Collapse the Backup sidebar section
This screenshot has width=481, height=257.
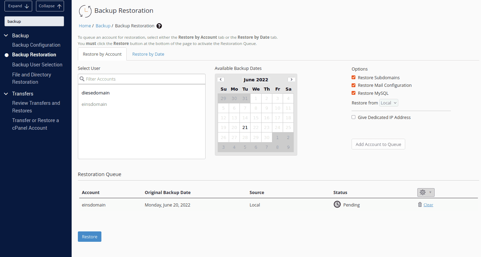click(6, 36)
